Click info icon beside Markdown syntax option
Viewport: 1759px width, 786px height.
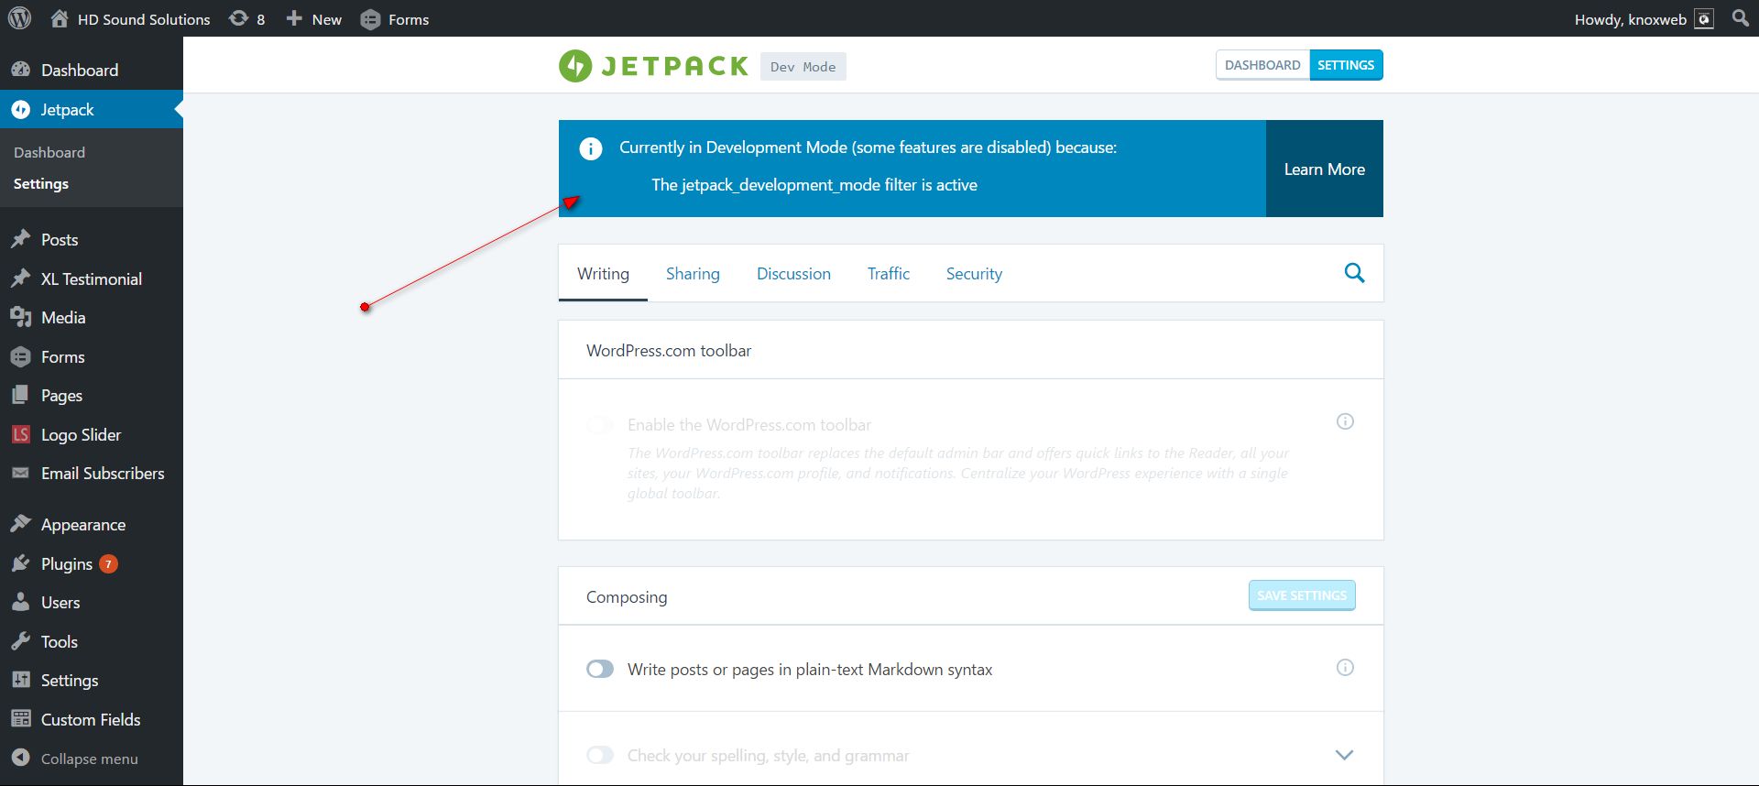[x=1345, y=668]
